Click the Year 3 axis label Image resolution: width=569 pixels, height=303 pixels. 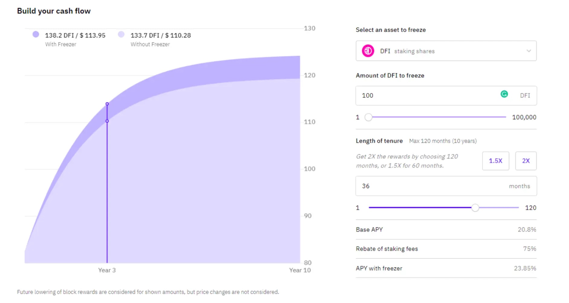tap(107, 270)
